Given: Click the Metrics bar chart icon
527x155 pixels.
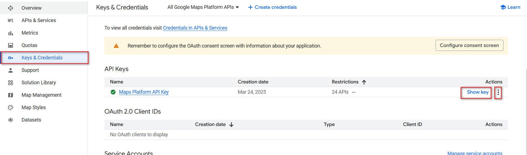Looking at the screenshot, I should coord(11,33).
